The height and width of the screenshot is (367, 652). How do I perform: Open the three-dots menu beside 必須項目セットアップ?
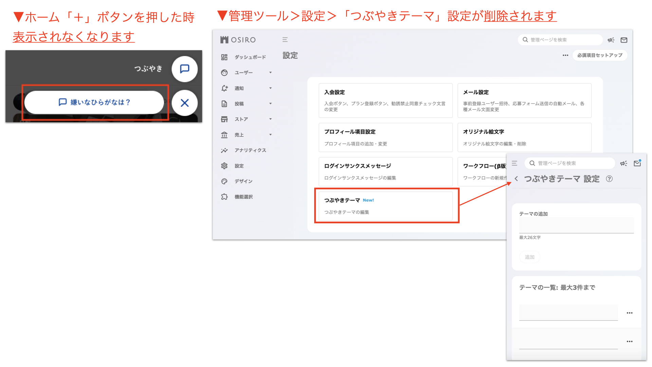565,55
